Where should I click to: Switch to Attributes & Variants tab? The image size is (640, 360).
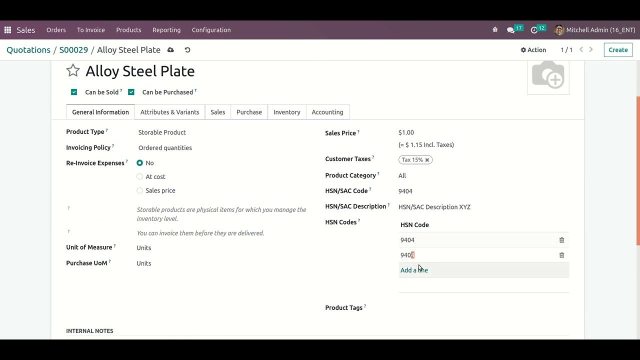pyautogui.click(x=169, y=112)
